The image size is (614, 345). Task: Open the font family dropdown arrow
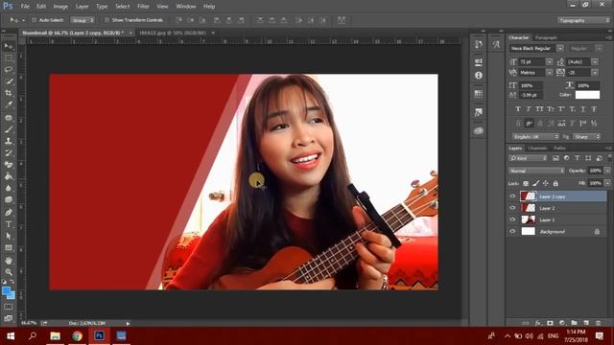[560, 48]
